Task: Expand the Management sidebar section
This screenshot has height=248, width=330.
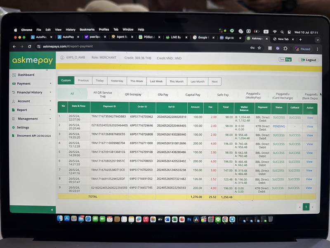Action: 32,119
